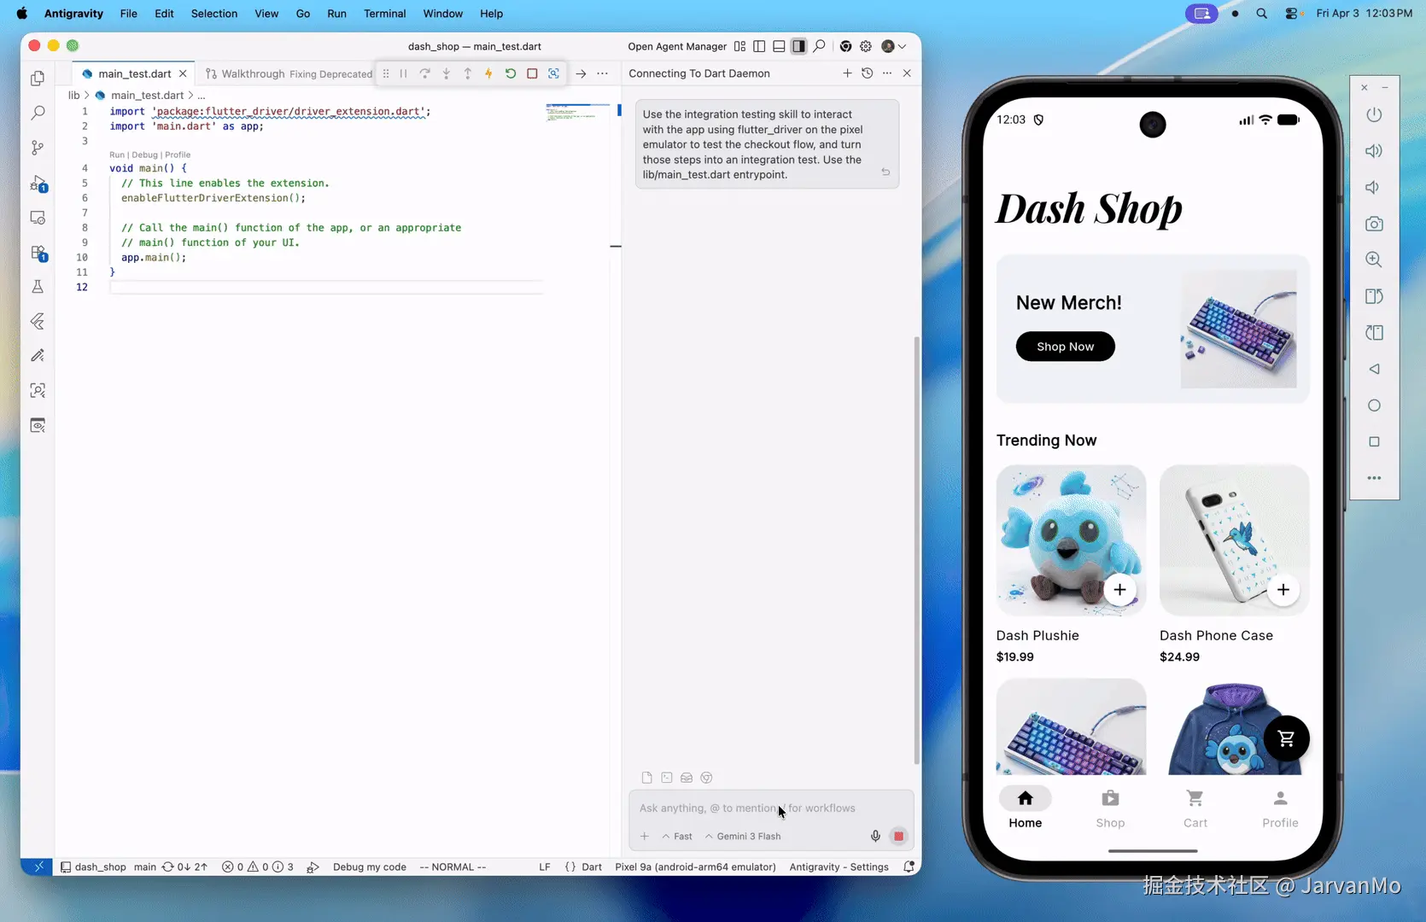Open the Chrome browser icon in title bar

[x=845, y=46]
